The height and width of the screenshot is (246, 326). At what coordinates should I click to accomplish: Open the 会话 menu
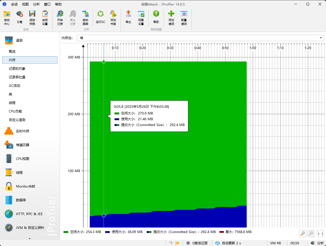(x=14, y=4)
